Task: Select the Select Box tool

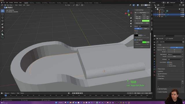Action: click(x=3, y=11)
